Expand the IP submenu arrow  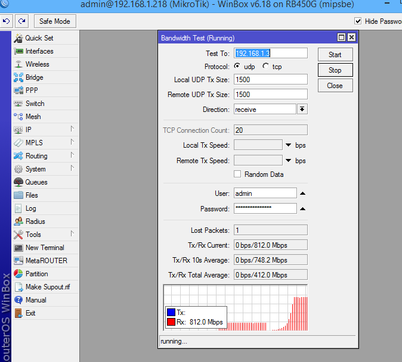pos(72,129)
